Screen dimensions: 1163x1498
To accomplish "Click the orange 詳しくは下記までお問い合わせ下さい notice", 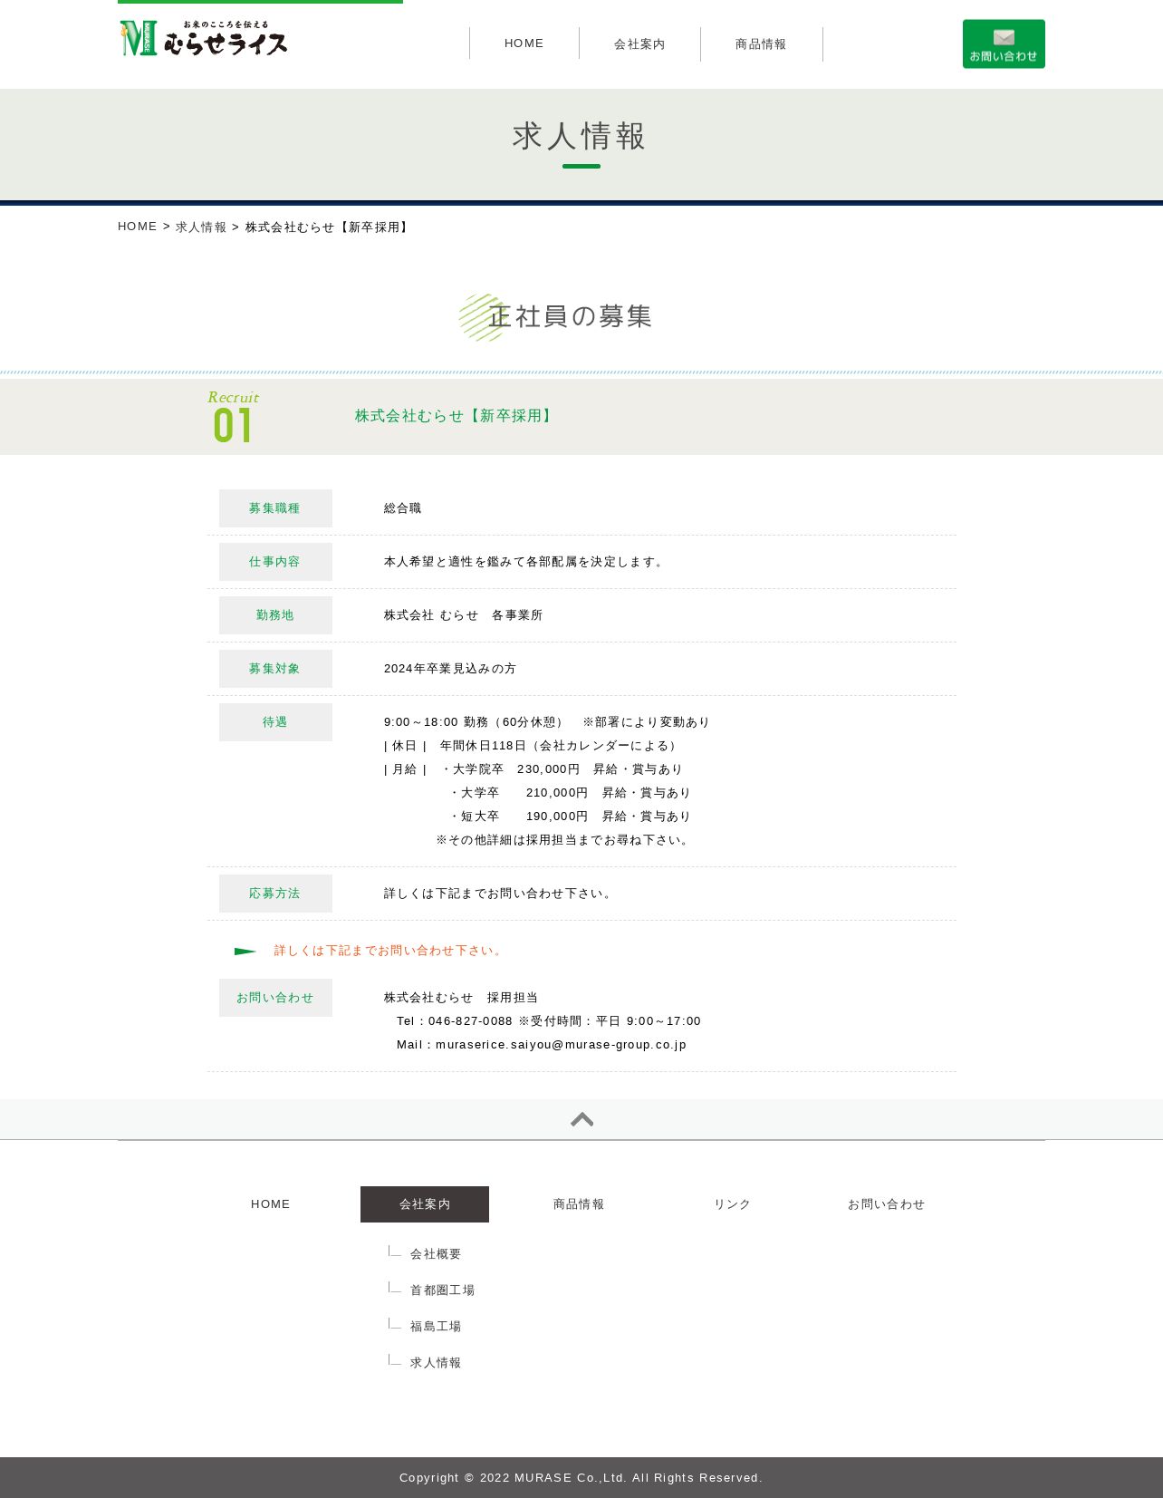I will 389,951.
